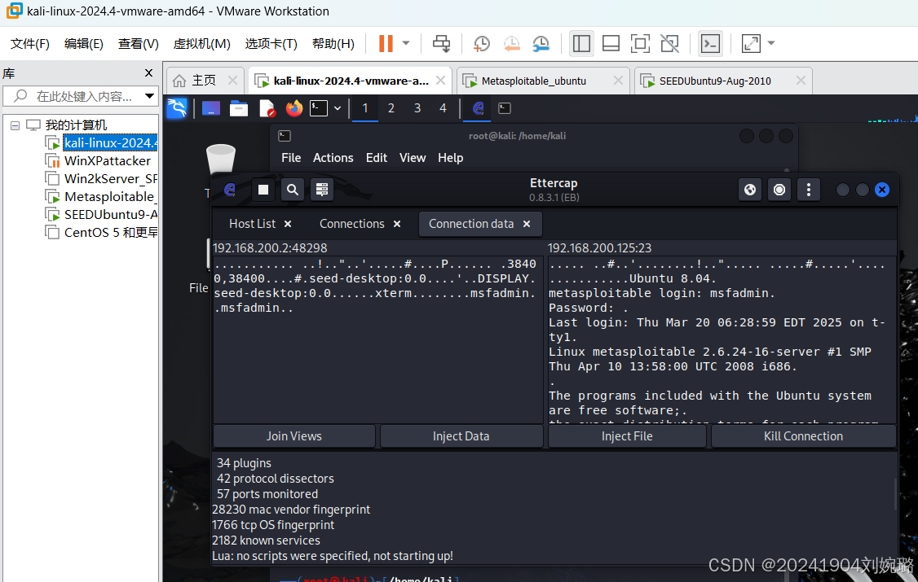The width and height of the screenshot is (918, 582).
Task: Collapse the 我的计算机 tree node
Action: click(x=15, y=125)
